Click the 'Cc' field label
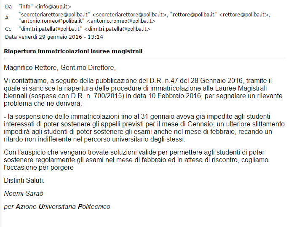Screen dimensions: 289x227 (8, 29)
